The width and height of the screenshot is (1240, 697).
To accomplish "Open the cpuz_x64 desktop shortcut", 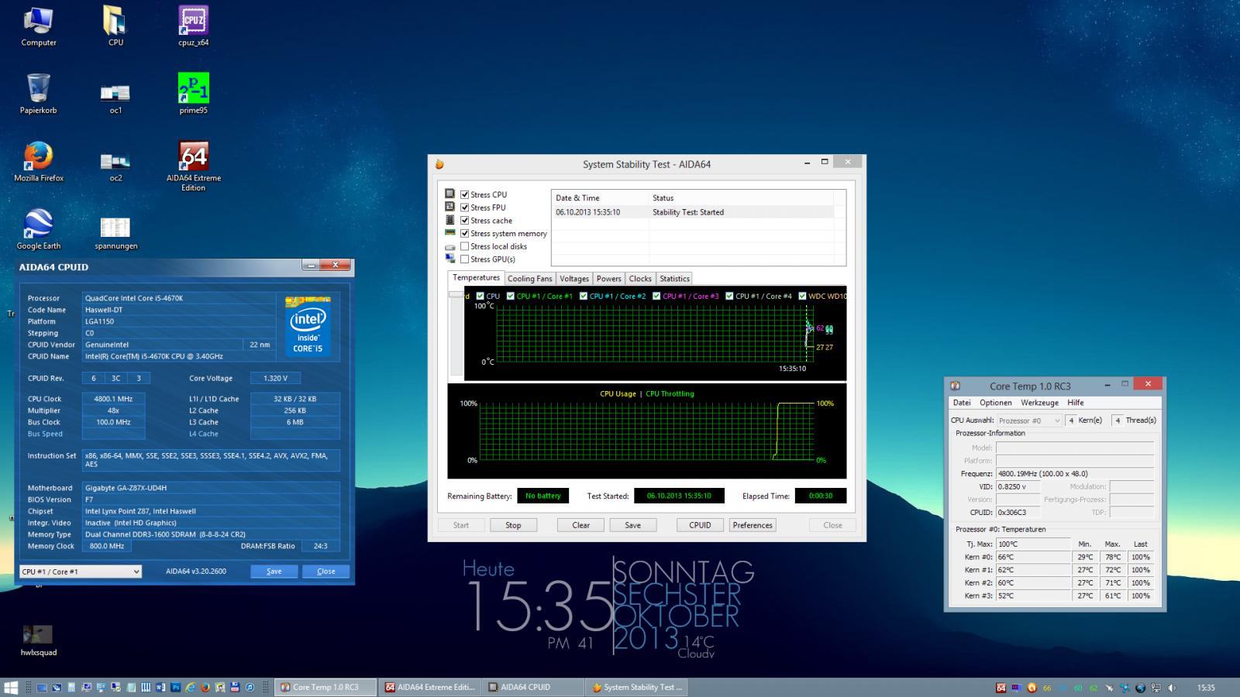I will (193, 26).
